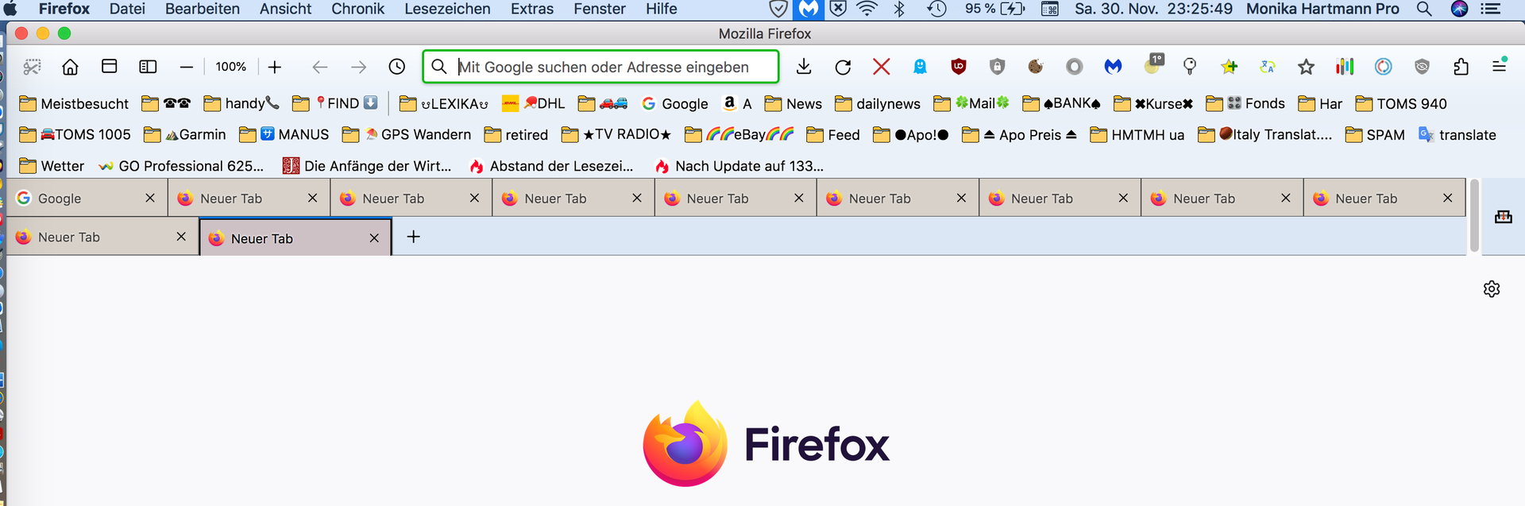Open the Downloads arrow icon

coord(804,67)
